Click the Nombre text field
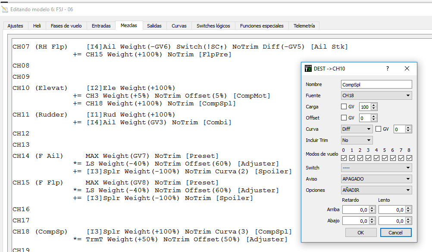The image size is (432, 252). pos(376,84)
